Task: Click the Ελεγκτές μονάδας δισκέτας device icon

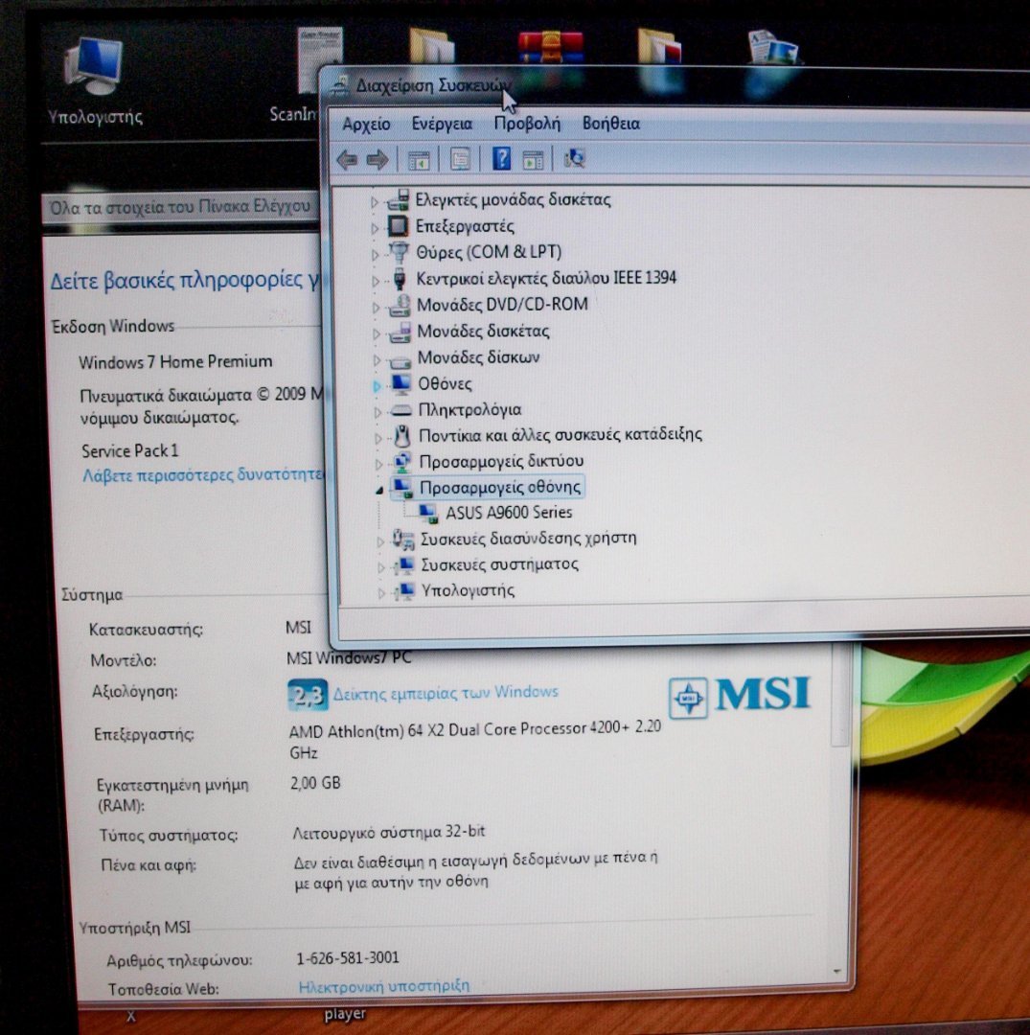Action: click(x=399, y=200)
